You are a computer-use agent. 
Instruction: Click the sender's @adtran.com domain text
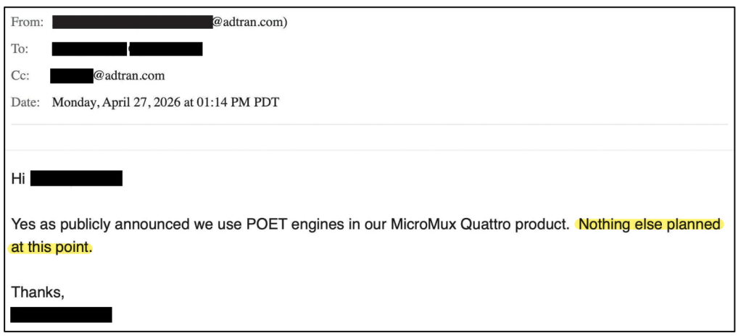click(250, 22)
